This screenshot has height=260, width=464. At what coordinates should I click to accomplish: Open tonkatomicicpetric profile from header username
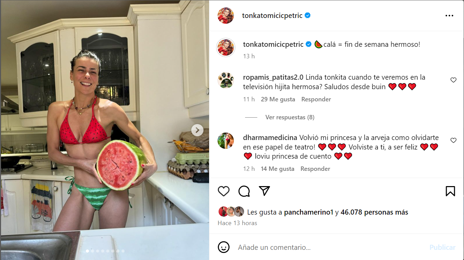tap(272, 16)
